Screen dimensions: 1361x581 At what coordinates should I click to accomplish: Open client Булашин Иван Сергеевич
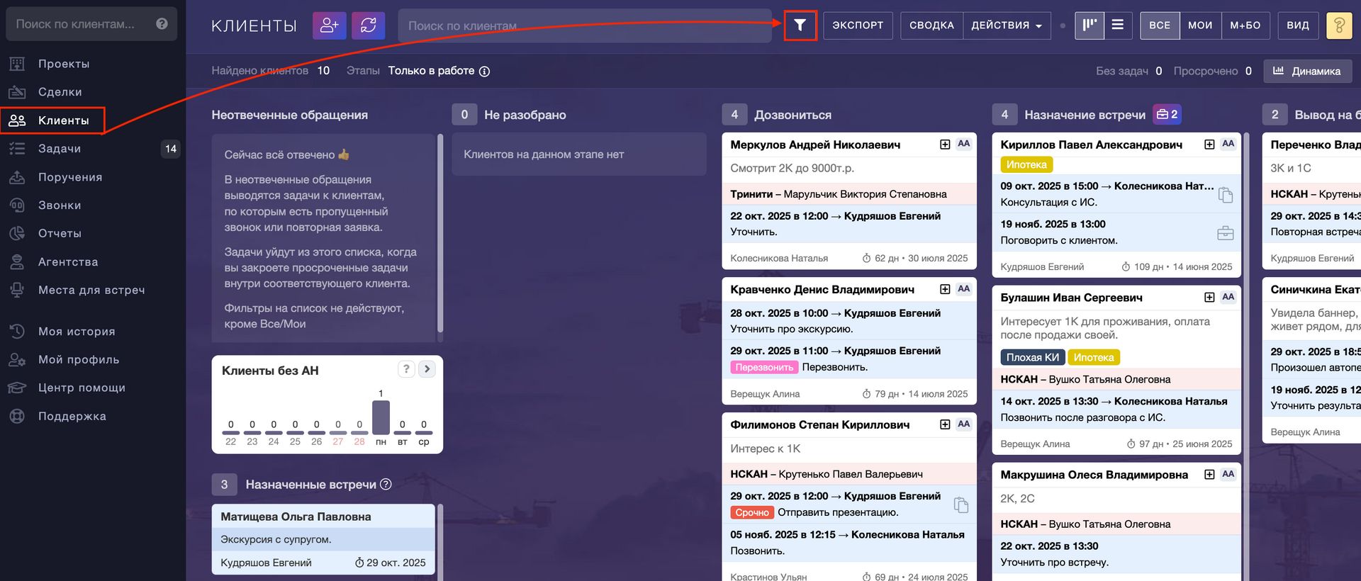(1071, 298)
